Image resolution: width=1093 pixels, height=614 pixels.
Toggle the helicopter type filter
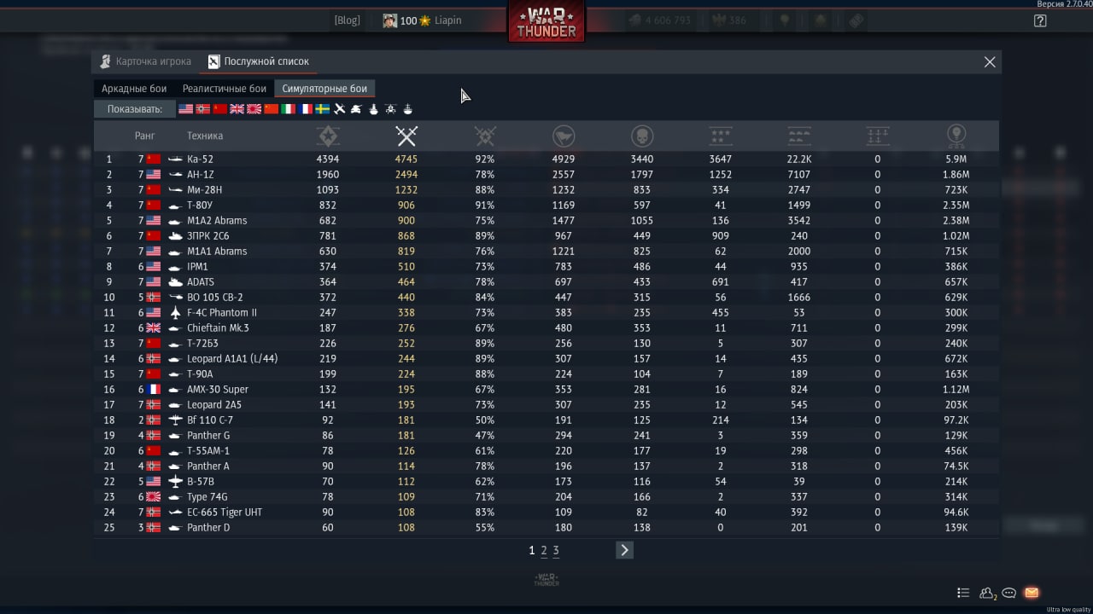pyautogui.click(x=390, y=109)
